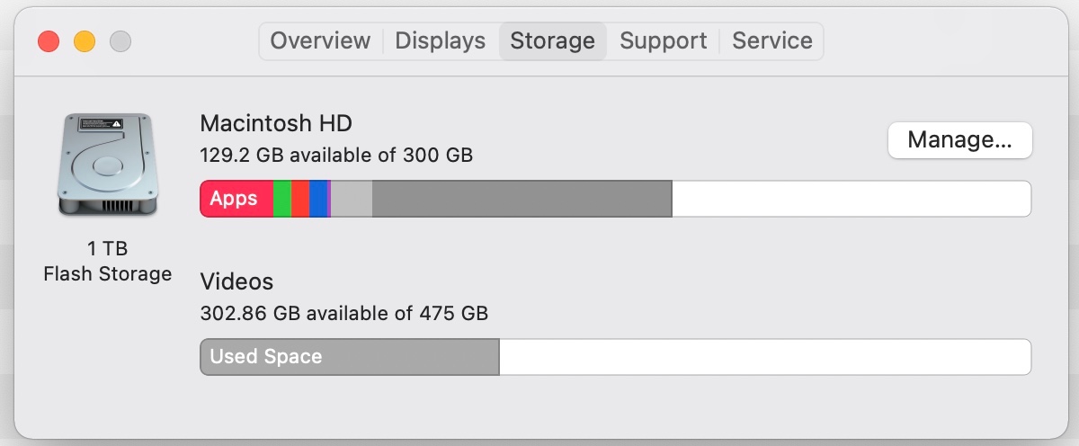This screenshot has height=446, width=1079.
Task: Click the green storage bar segment
Action: tap(281, 199)
